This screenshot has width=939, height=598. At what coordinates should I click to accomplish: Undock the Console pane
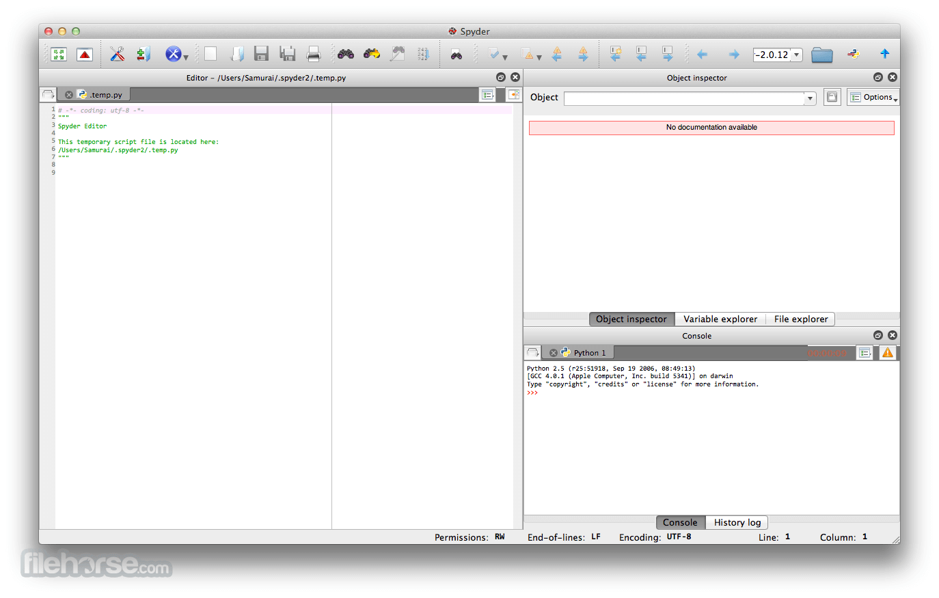click(x=878, y=335)
